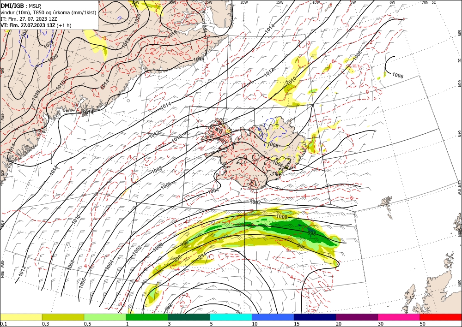Click the 5E longitude label
This screenshot has width=462, height=327.
pos(434,2)
